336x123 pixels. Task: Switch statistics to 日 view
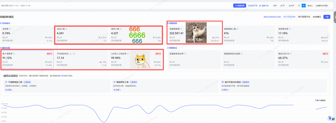[x=299, y=6]
